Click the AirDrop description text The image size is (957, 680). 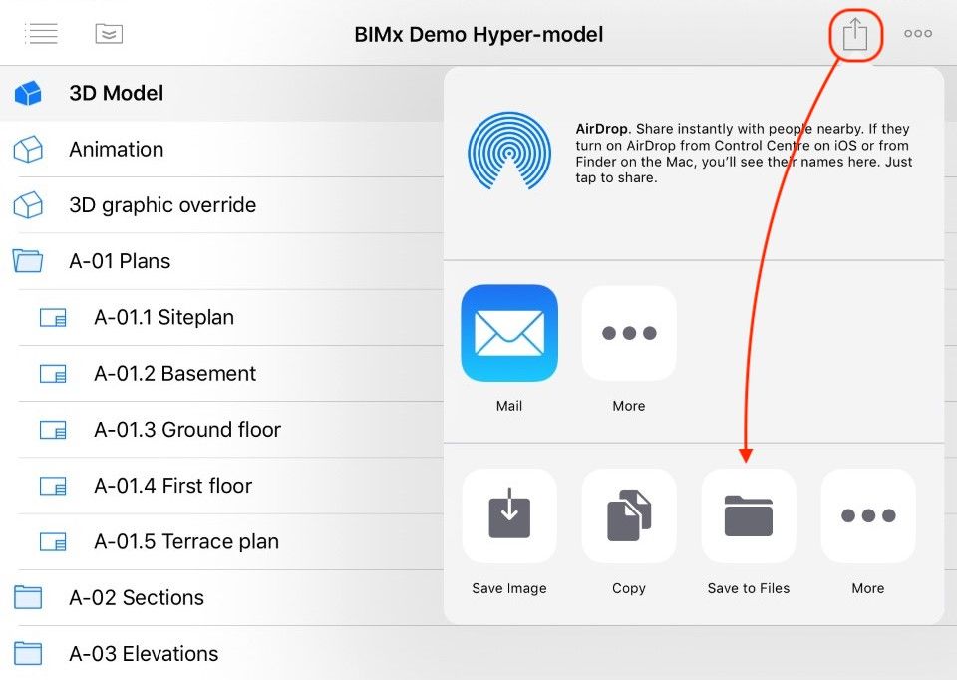(744, 154)
